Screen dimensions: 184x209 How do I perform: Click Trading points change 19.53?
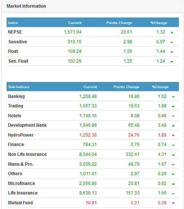134,106
